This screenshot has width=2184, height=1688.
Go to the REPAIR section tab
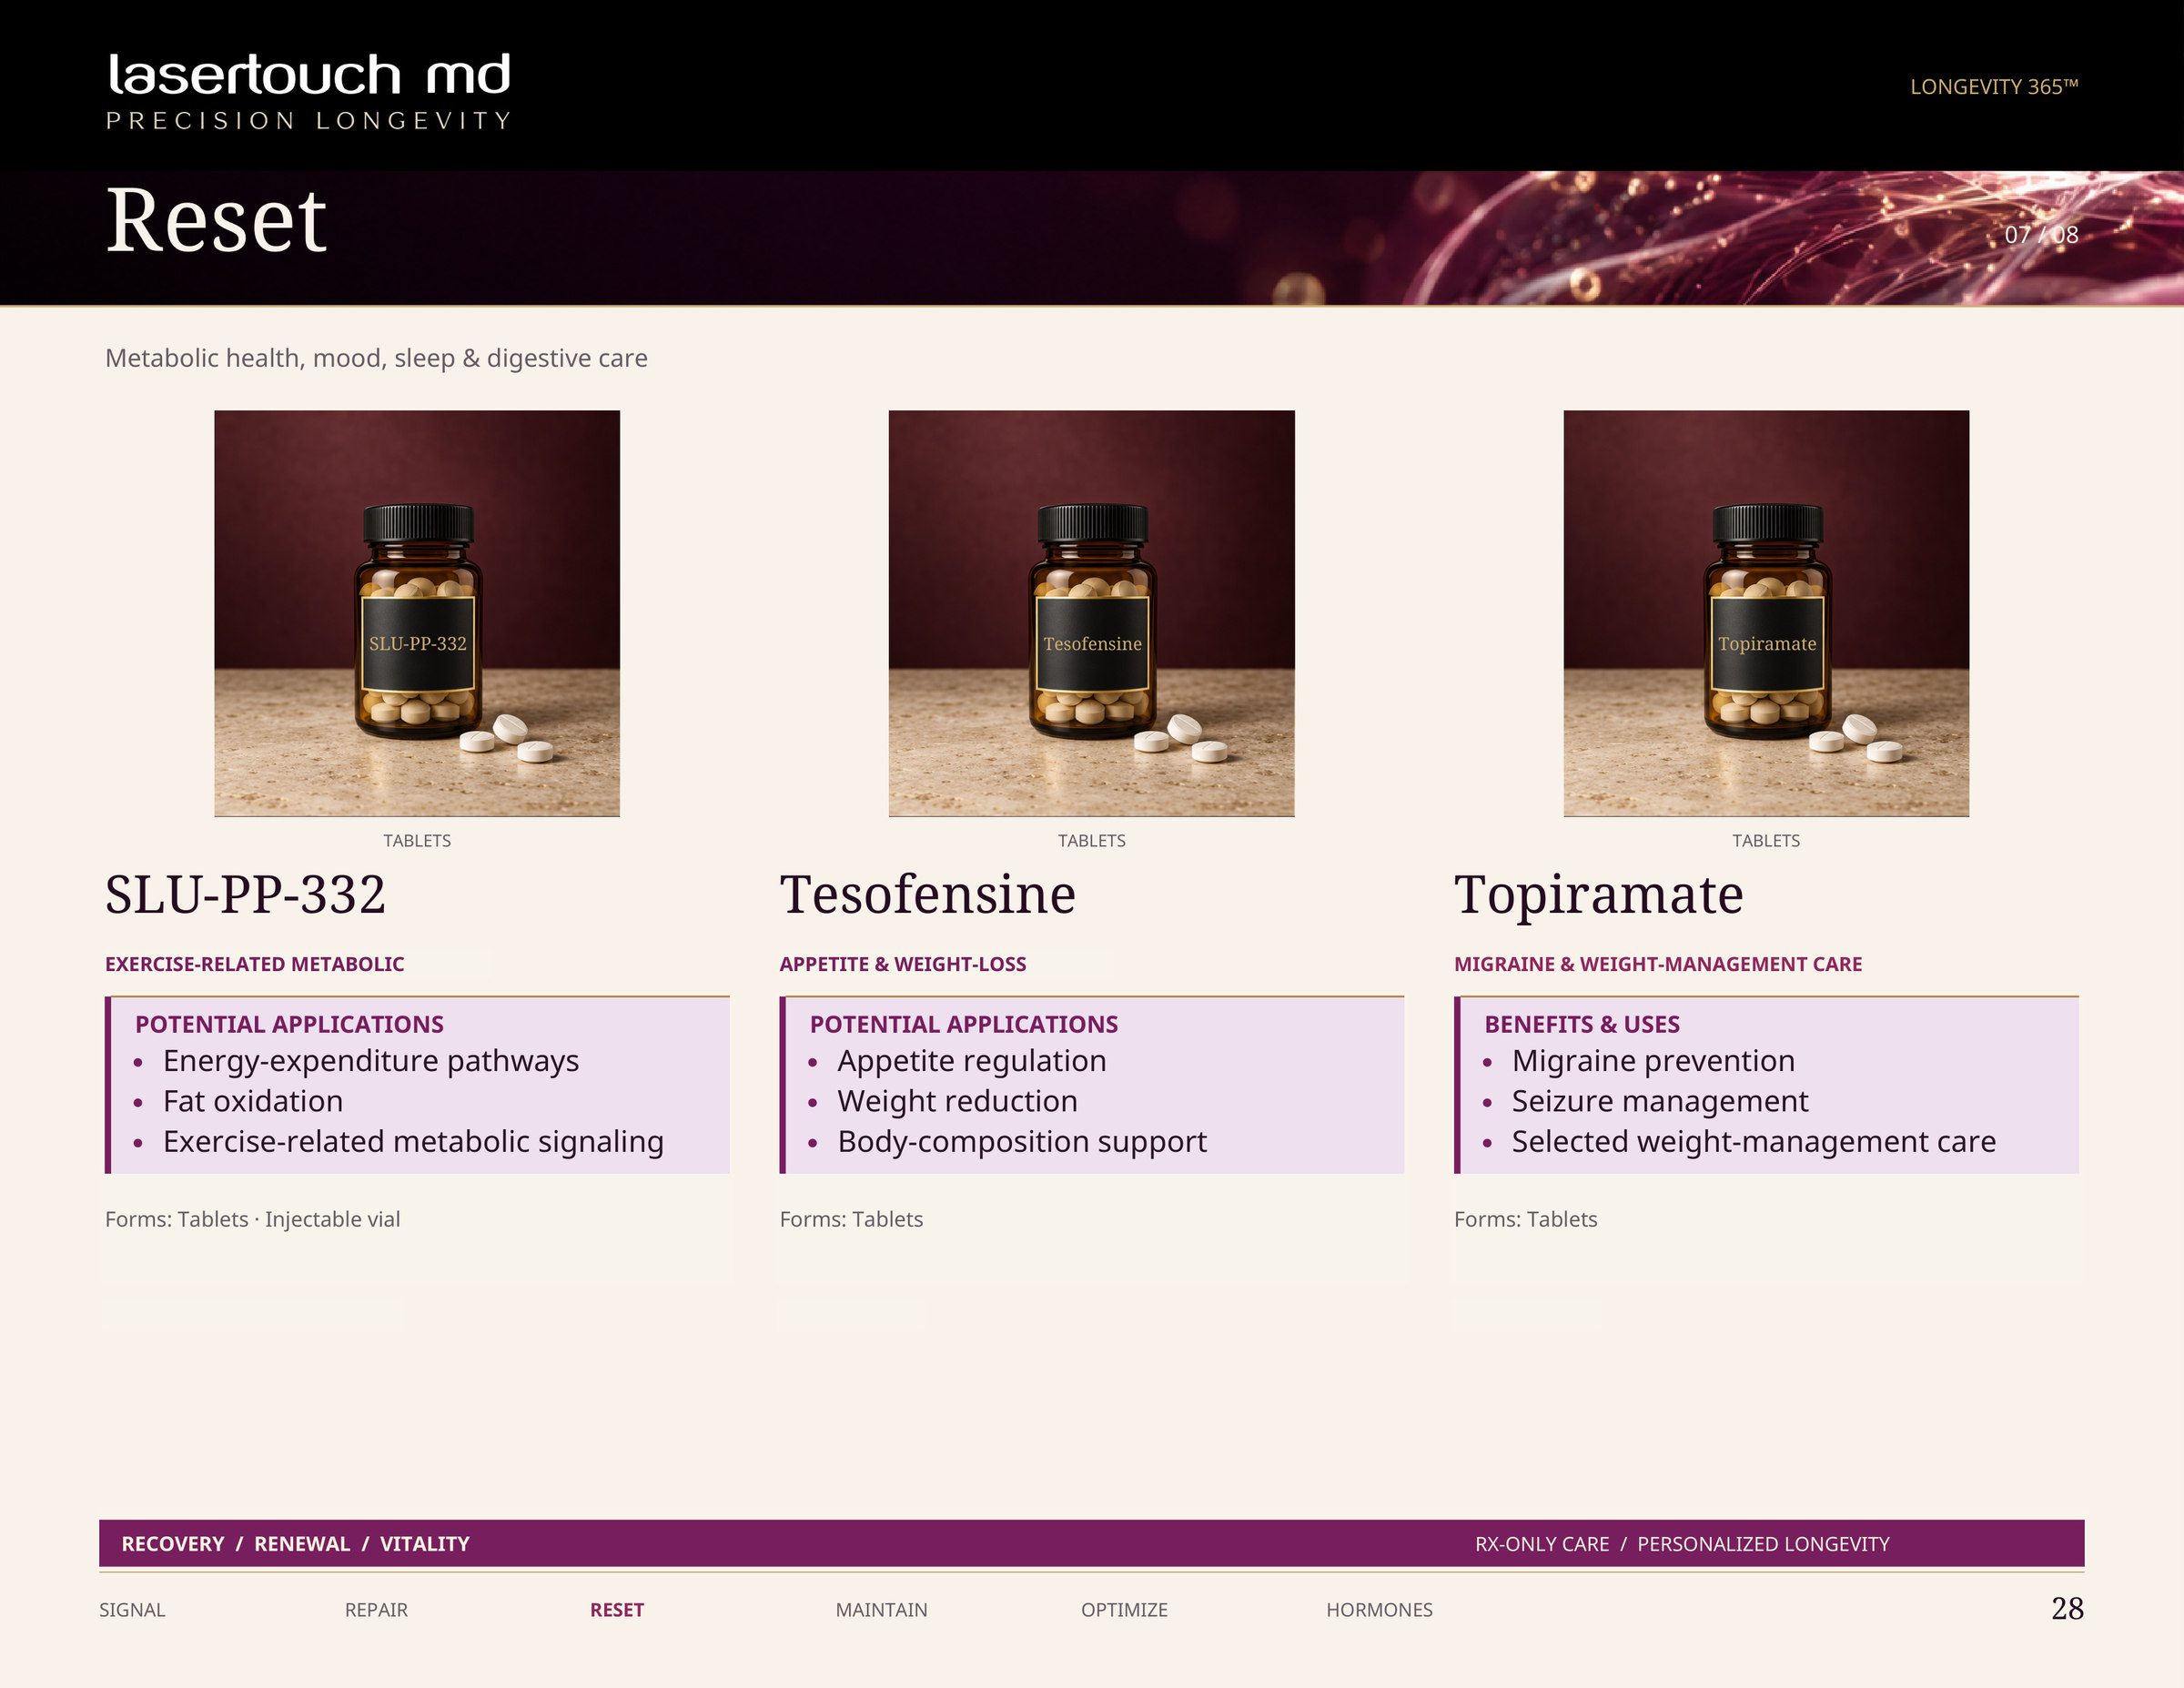tap(376, 1610)
